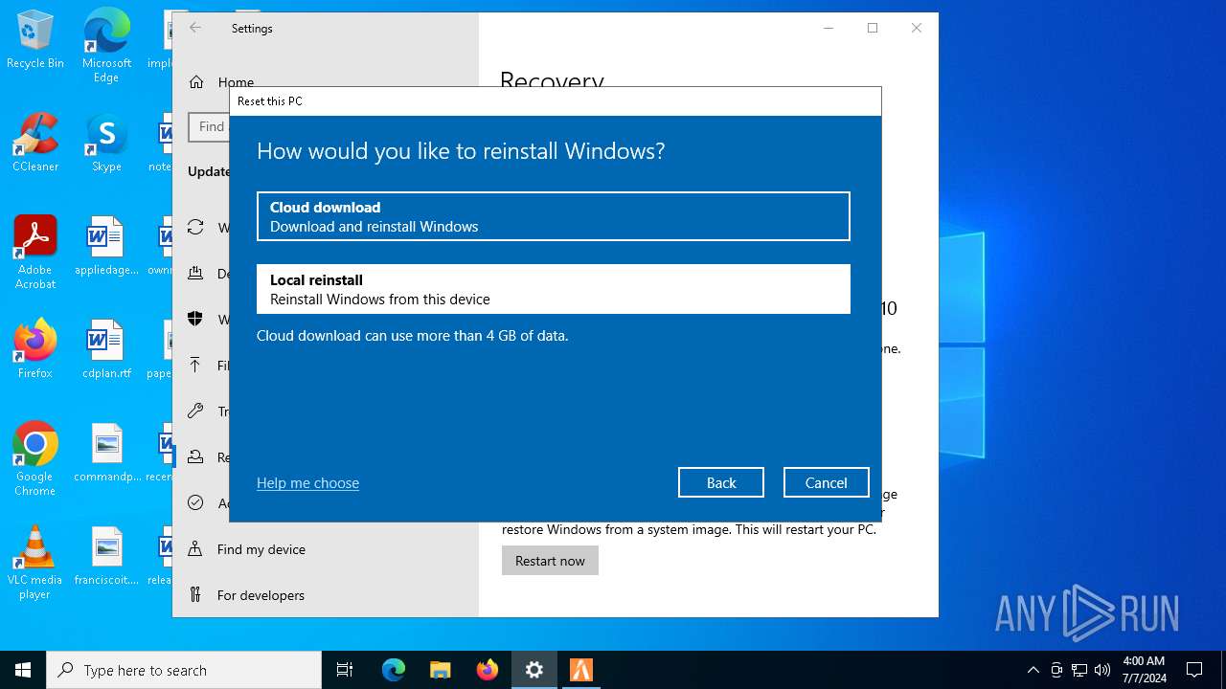Open the Help me choose link
Viewport: 1226px width, 689px height.
click(307, 483)
